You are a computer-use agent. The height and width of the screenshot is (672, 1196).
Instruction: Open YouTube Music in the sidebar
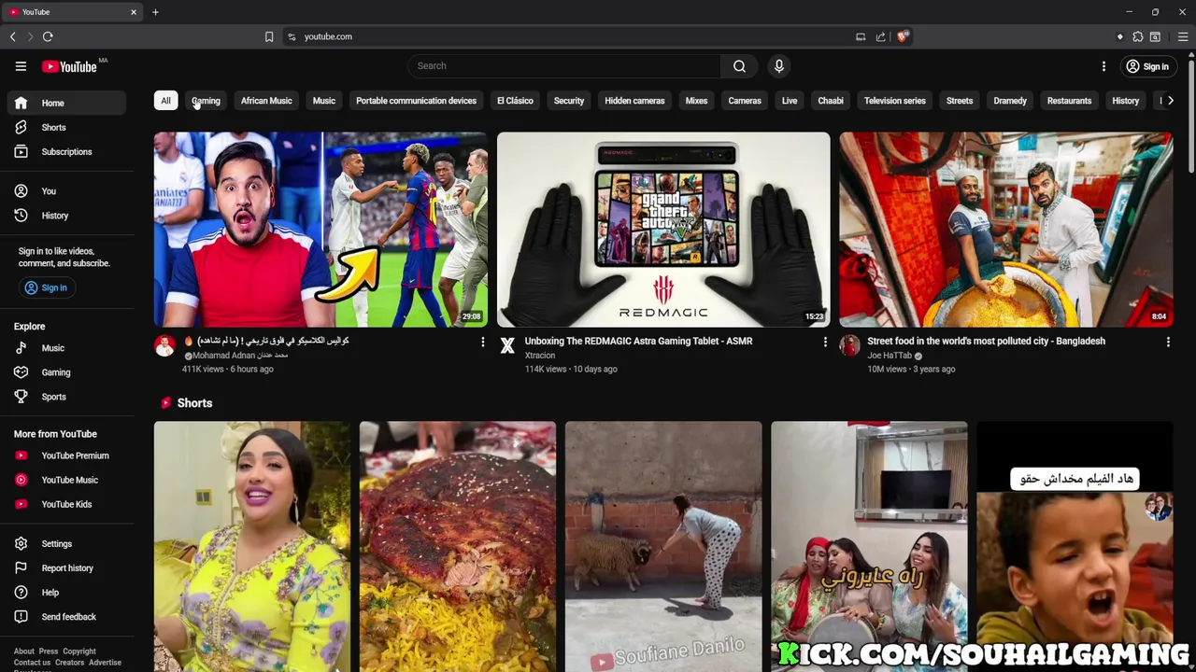pos(65,480)
